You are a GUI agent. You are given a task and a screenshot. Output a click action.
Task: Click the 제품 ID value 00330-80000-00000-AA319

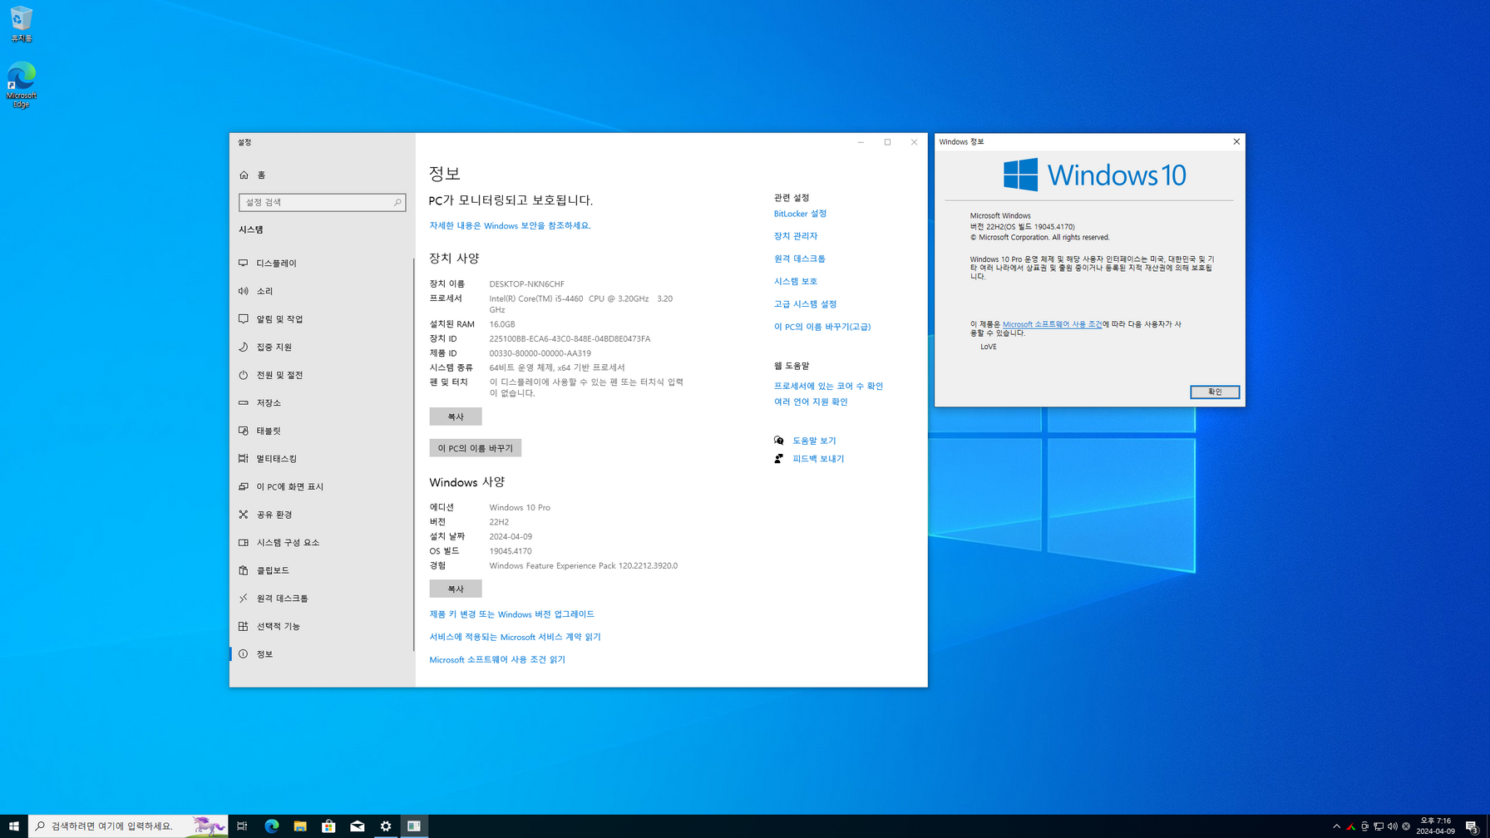coord(540,353)
